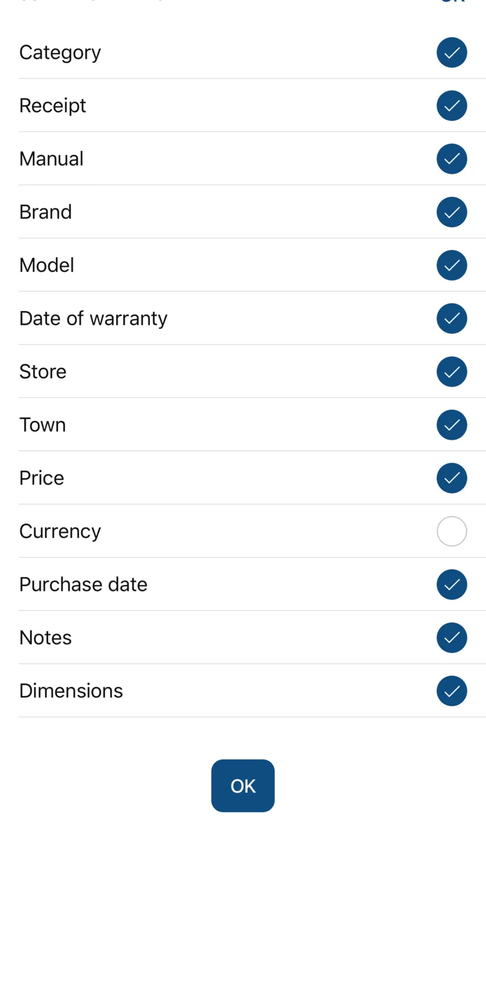The image size is (486, 982).
Task: Turn off Date of warranty checkmark
Action: coord(451,319)
